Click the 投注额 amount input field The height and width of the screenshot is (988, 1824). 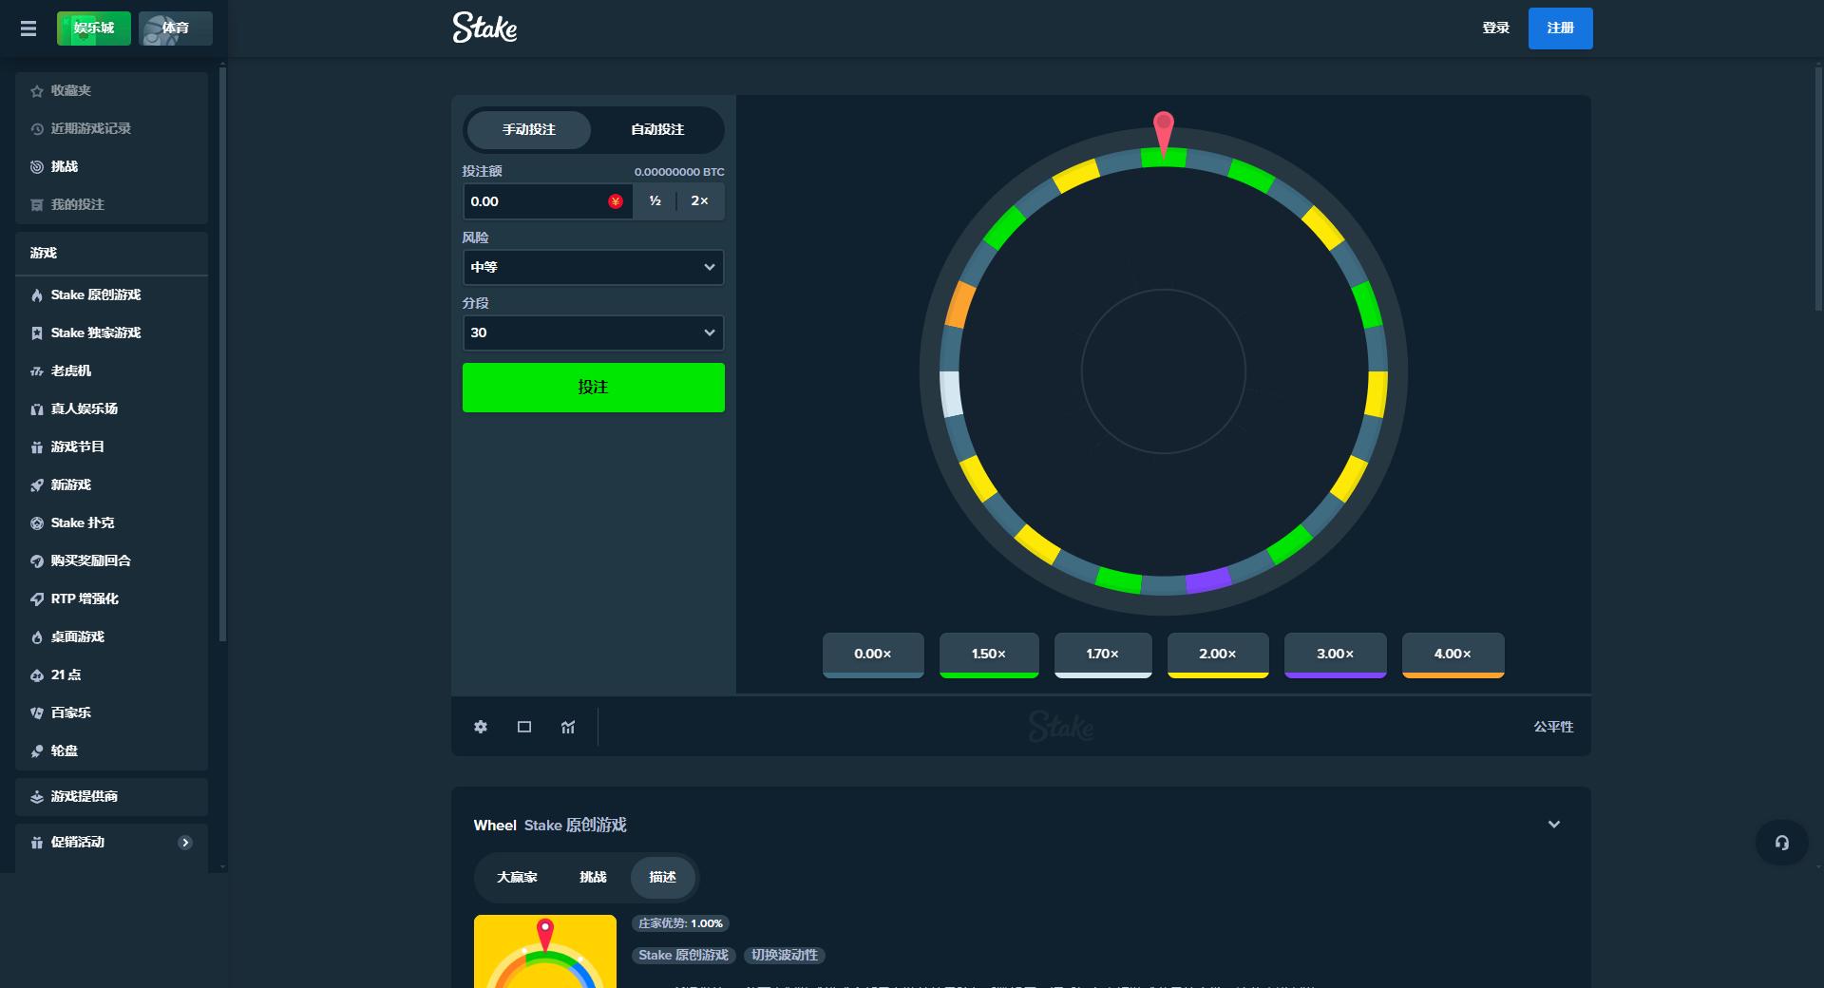pos(547,201)
